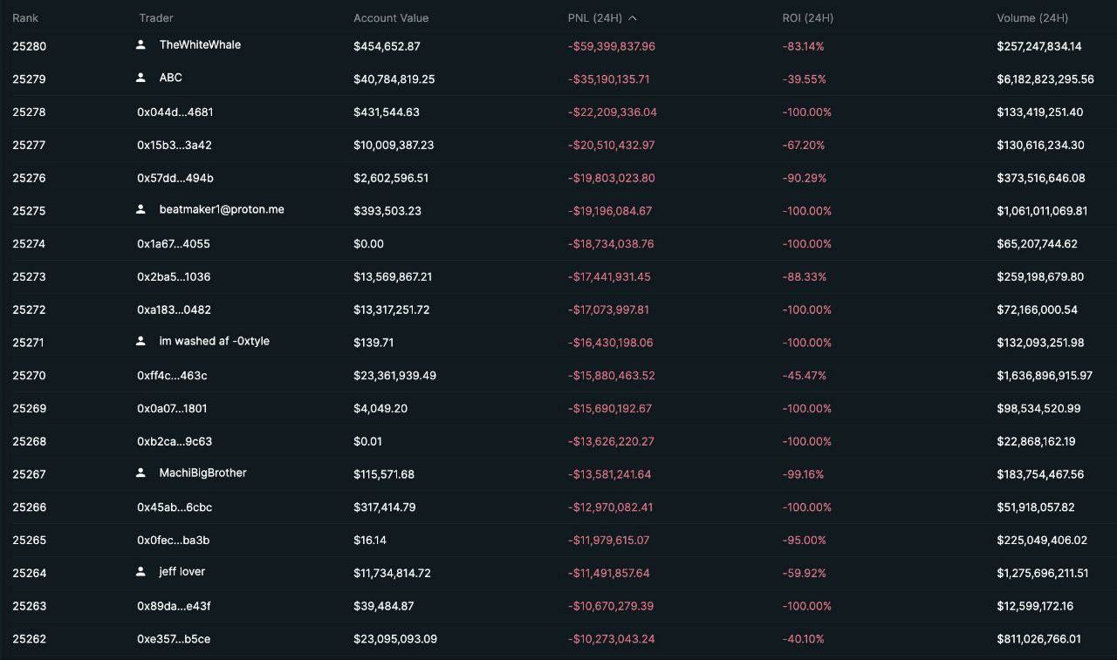The height and width of the screenshot is (660, 1117).
Task: Click the person icon beside jeff lover
Action: point(140,572)
